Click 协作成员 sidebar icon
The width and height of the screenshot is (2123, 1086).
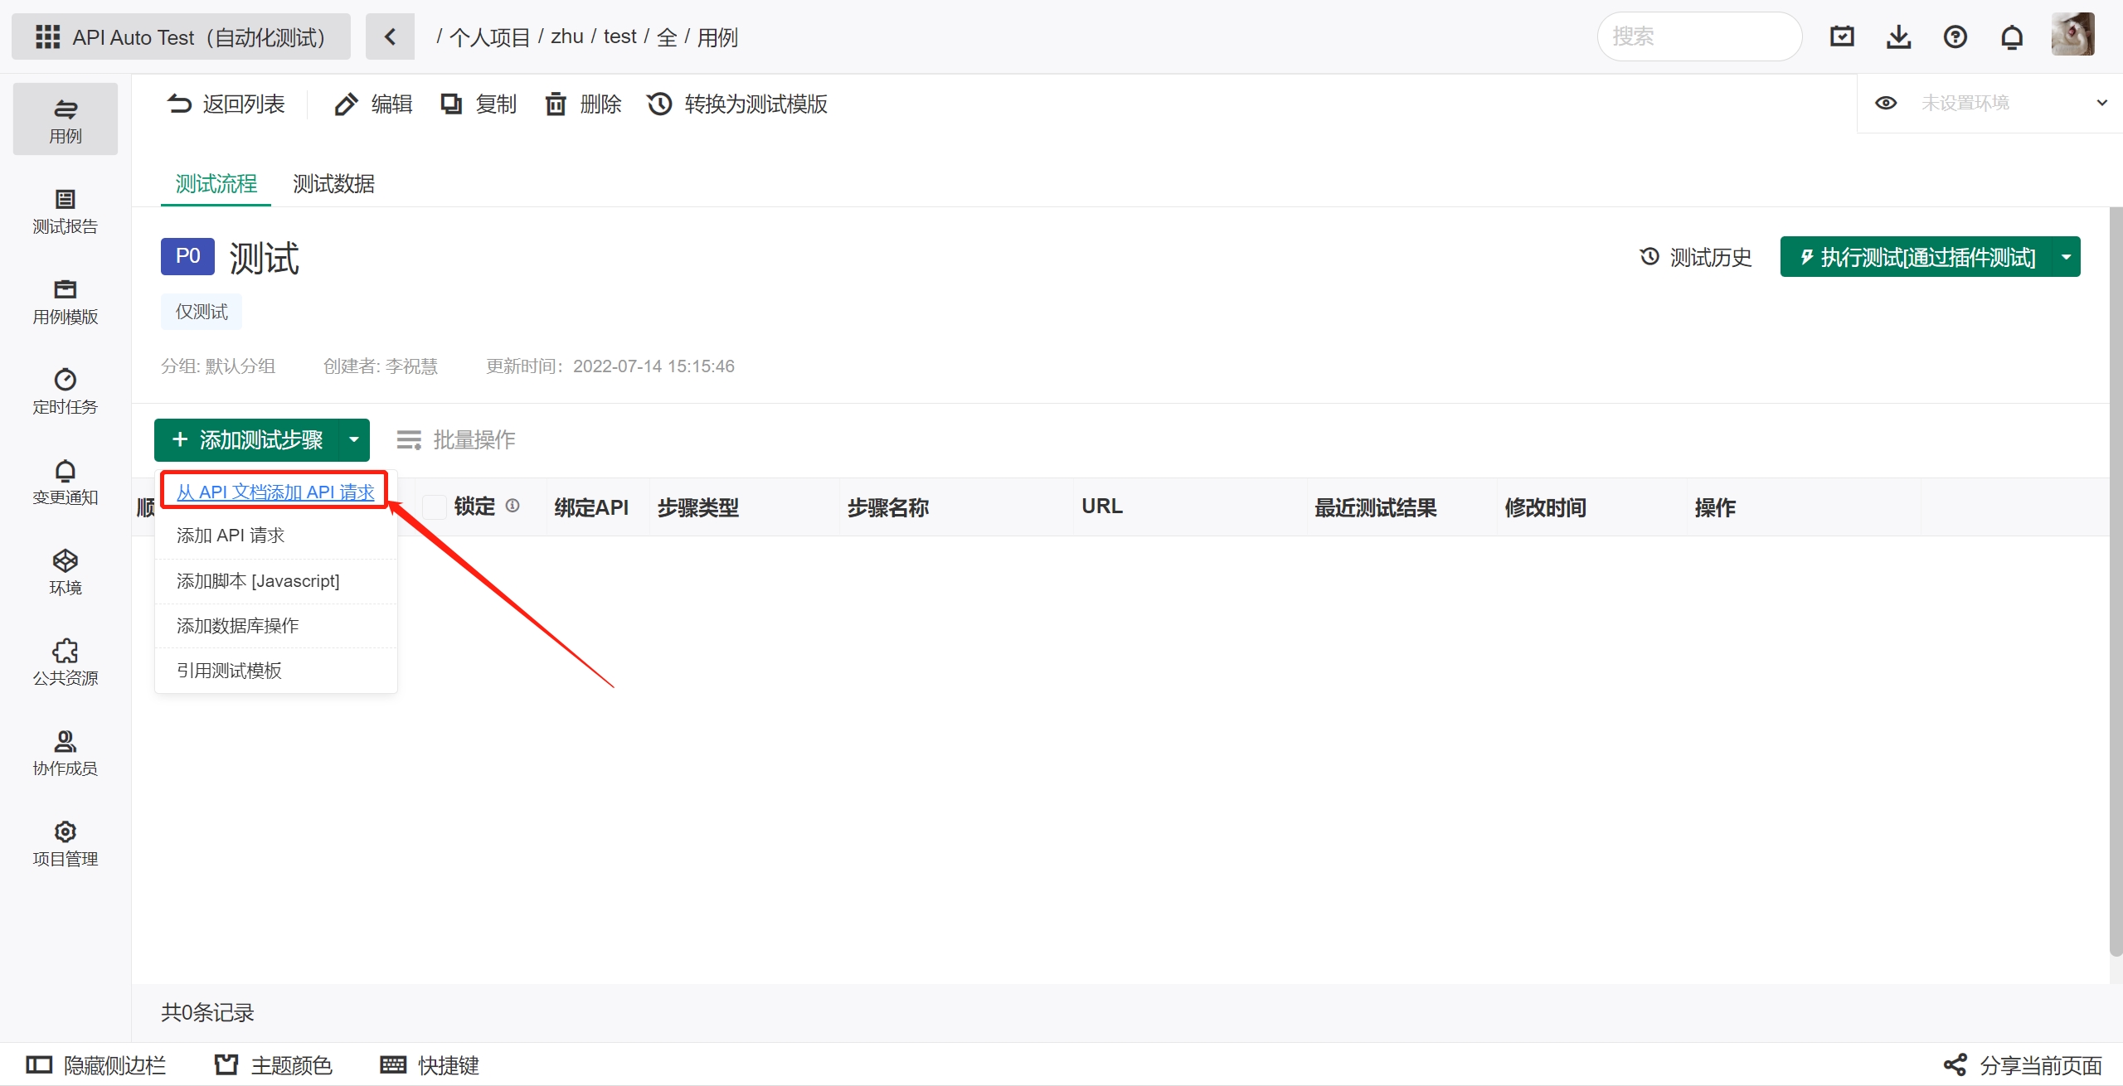[x=64, y=743]
